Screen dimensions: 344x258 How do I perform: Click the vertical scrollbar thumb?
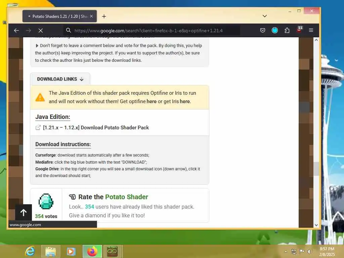pos(316,169)
